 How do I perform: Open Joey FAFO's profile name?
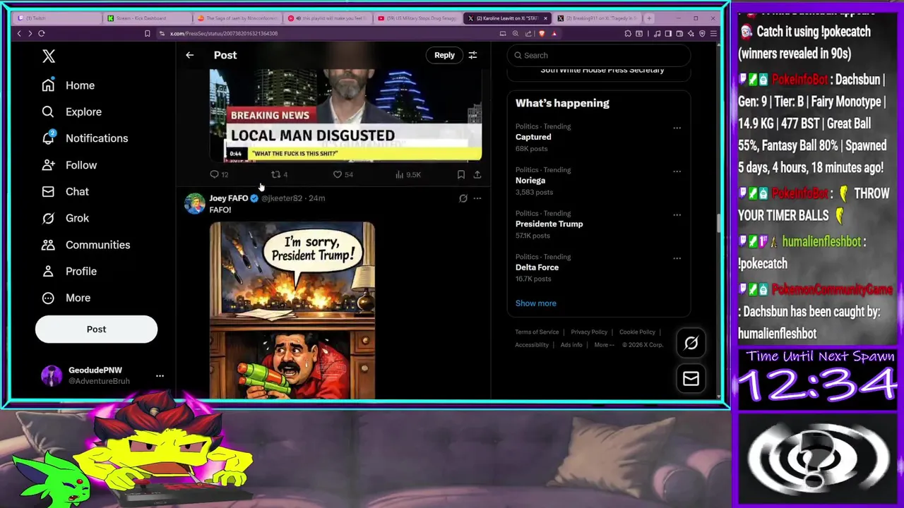[228, 198]
